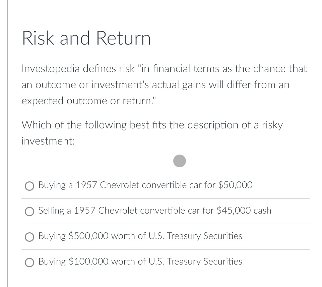Click the dark bar at the bottom of the page
The height and width of the screenshot is (287, 322).
coord(161,285)
